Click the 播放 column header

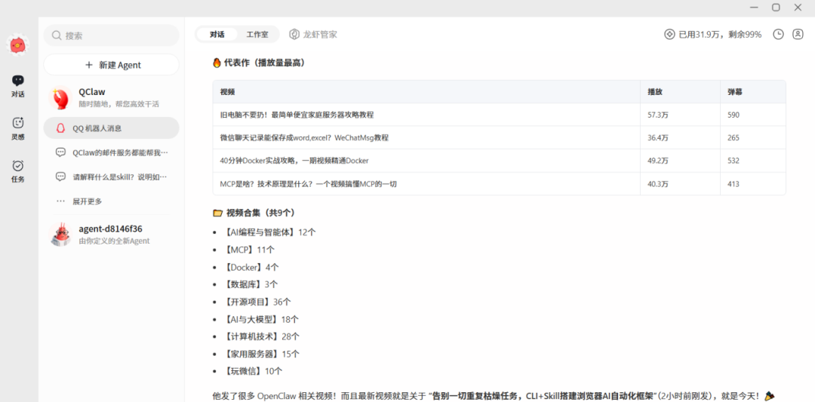[655, 92]
